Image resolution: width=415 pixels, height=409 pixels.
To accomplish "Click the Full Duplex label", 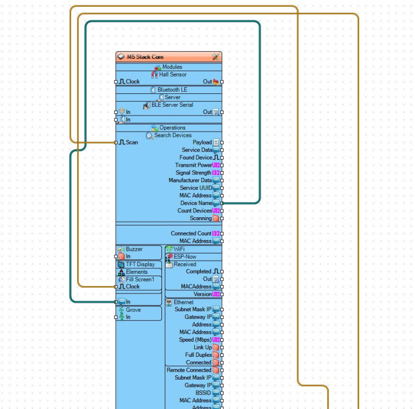I will coord(199,355).
